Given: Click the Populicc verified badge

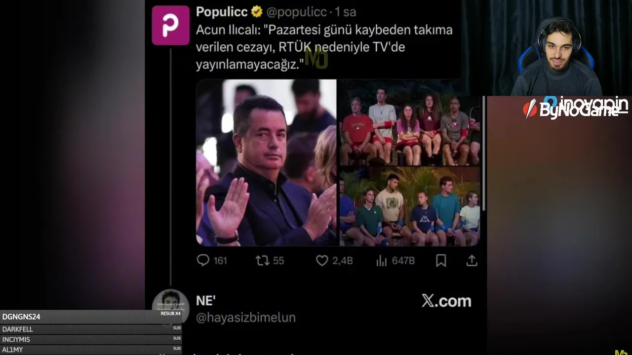Looking at the screenshot, I should point(257,11).
